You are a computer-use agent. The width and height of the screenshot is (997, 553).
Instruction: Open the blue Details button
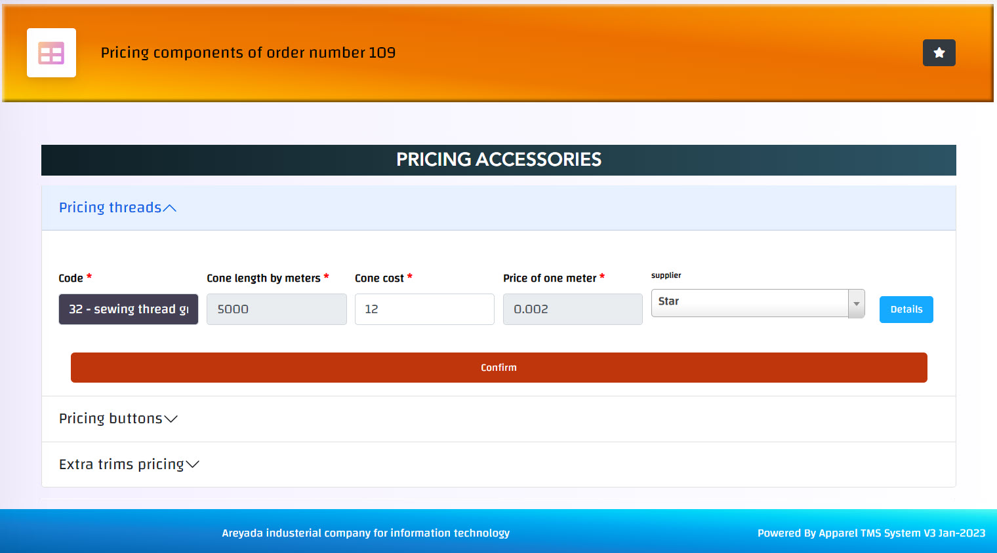pyautogui.click(x=906, y=309)
